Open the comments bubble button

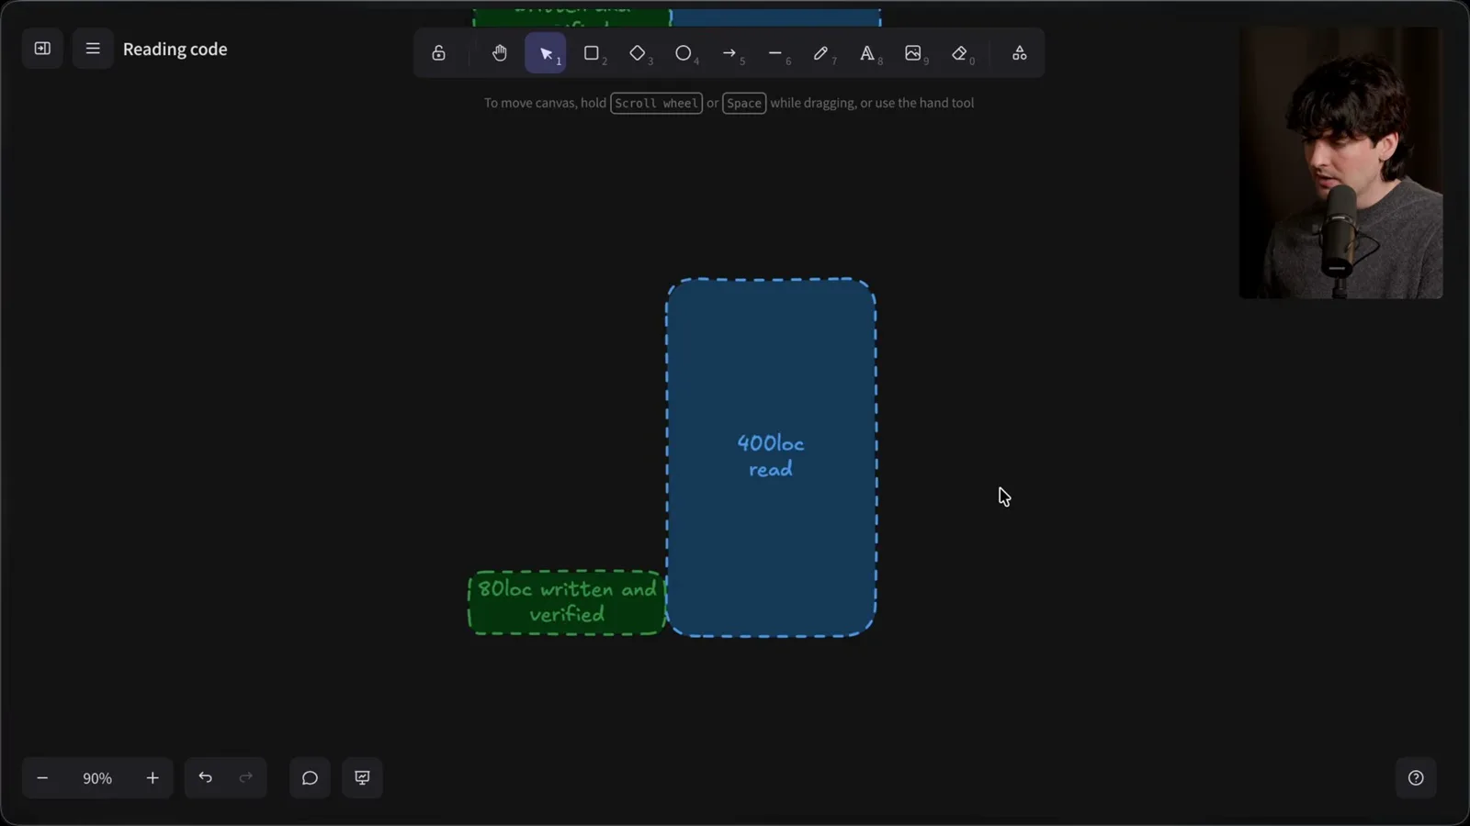coord(310,778)
